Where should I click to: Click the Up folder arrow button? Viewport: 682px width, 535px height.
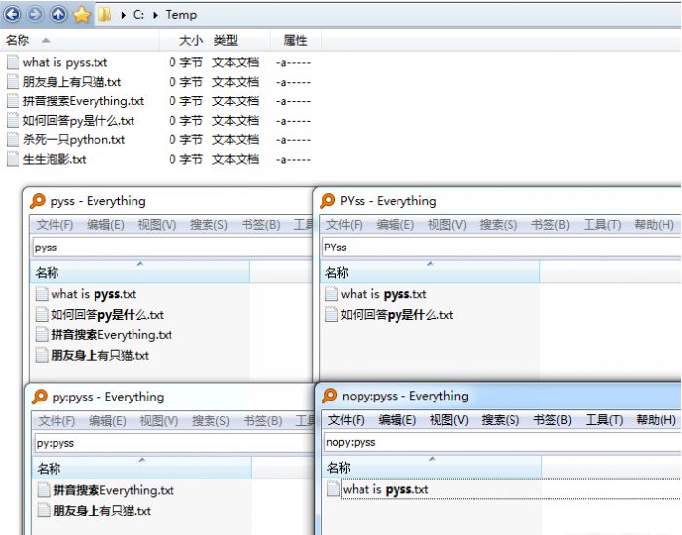tap(58, 15)
